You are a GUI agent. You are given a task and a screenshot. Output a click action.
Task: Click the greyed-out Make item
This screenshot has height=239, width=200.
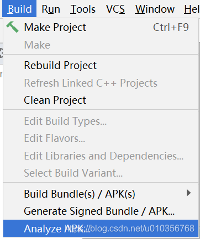(101, 45)
